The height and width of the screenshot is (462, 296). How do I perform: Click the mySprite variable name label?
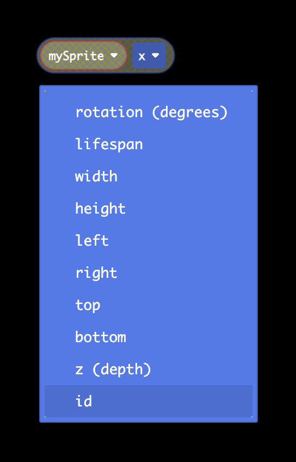pyautogui.click(x=76, y=56)
